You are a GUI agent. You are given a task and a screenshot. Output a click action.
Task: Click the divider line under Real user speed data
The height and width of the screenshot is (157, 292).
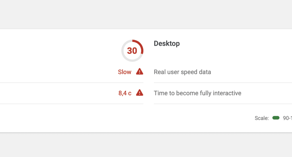(223, 83)
